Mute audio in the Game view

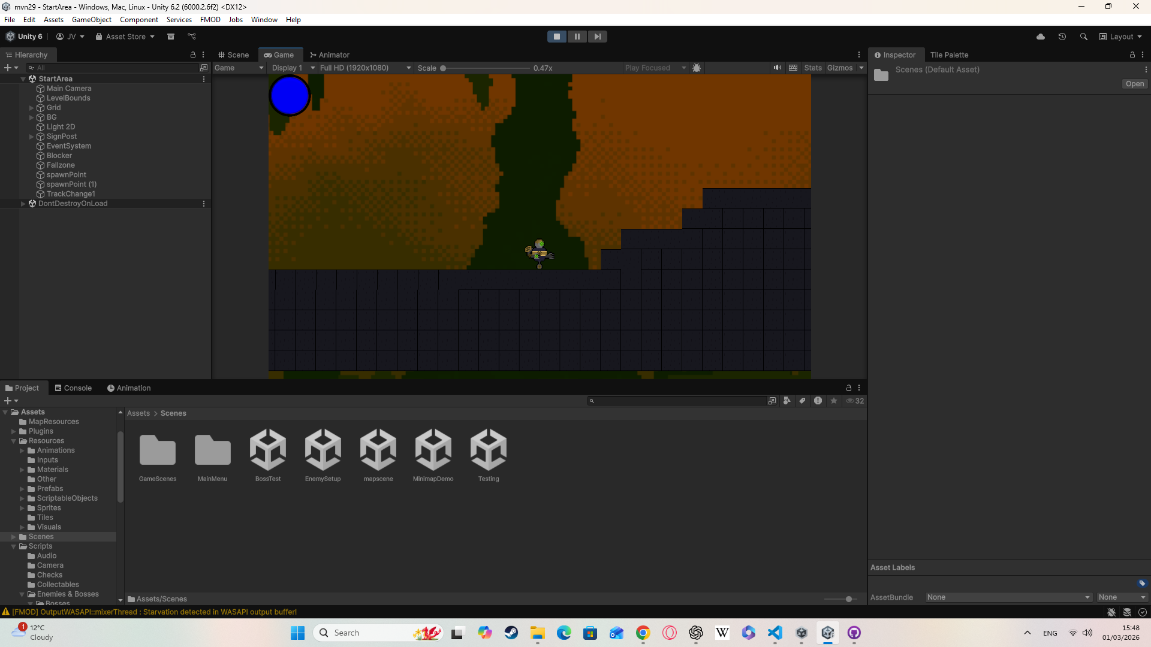pos(777,68)
